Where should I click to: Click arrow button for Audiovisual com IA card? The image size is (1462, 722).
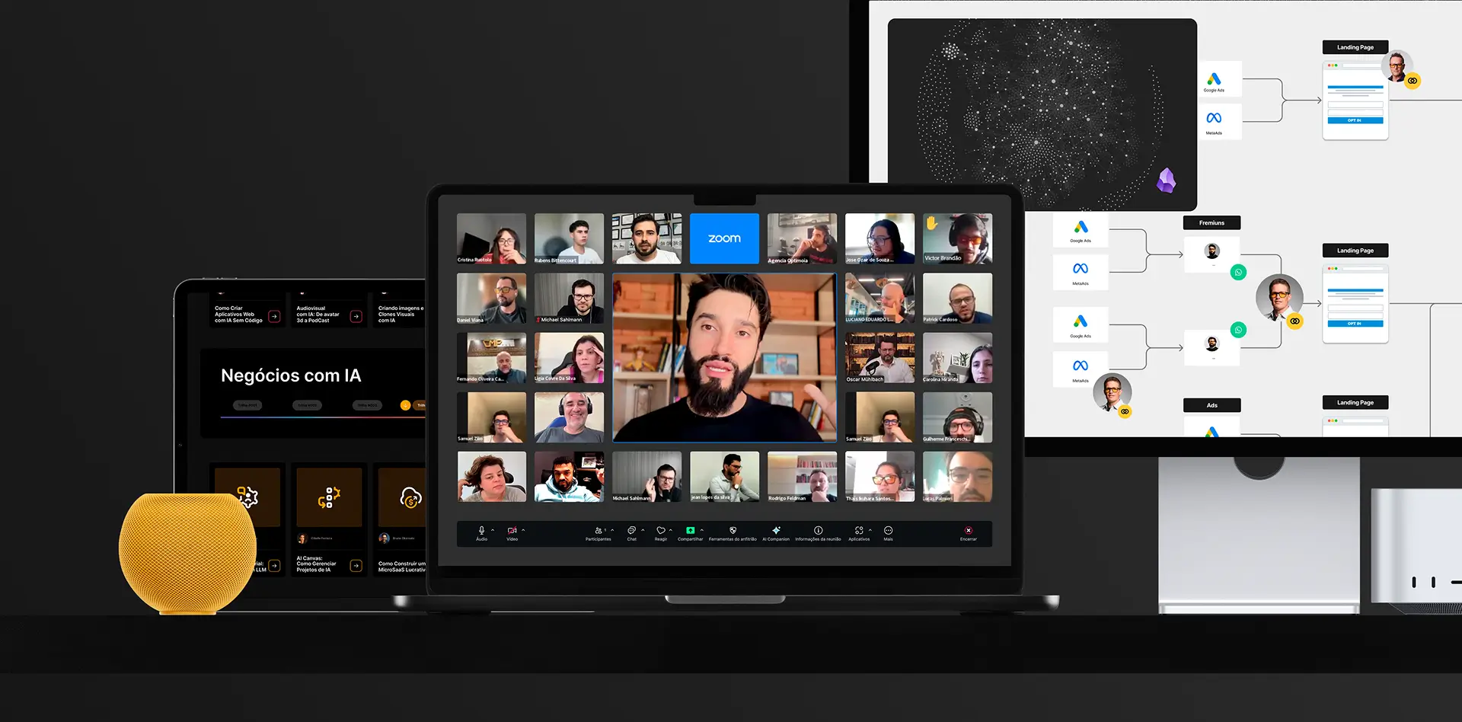click(x=356, y=316)
